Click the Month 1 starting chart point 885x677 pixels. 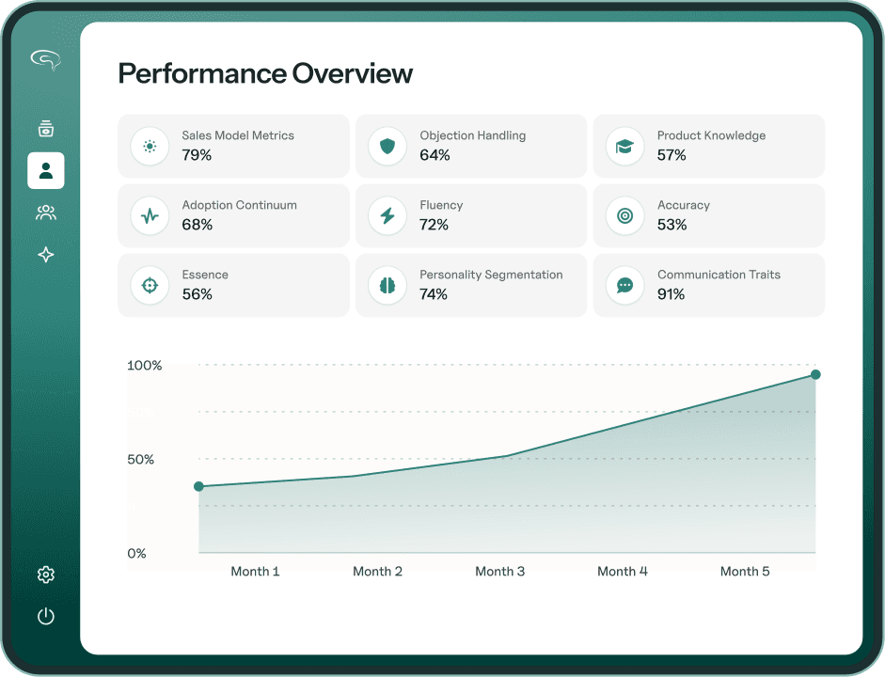click(x=198, y=486)
